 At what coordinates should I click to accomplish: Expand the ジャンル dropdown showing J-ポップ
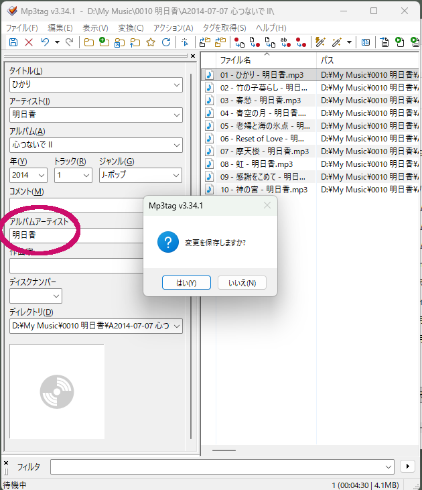tap(176, 176)
